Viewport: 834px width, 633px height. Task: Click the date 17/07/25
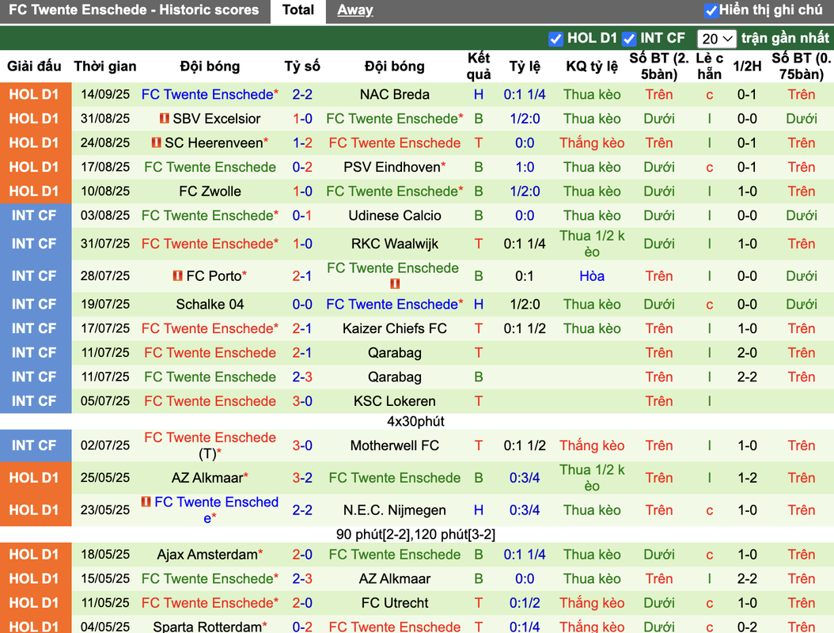pos(105,328)
